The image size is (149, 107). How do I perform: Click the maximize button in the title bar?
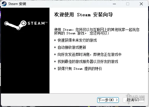128,4
